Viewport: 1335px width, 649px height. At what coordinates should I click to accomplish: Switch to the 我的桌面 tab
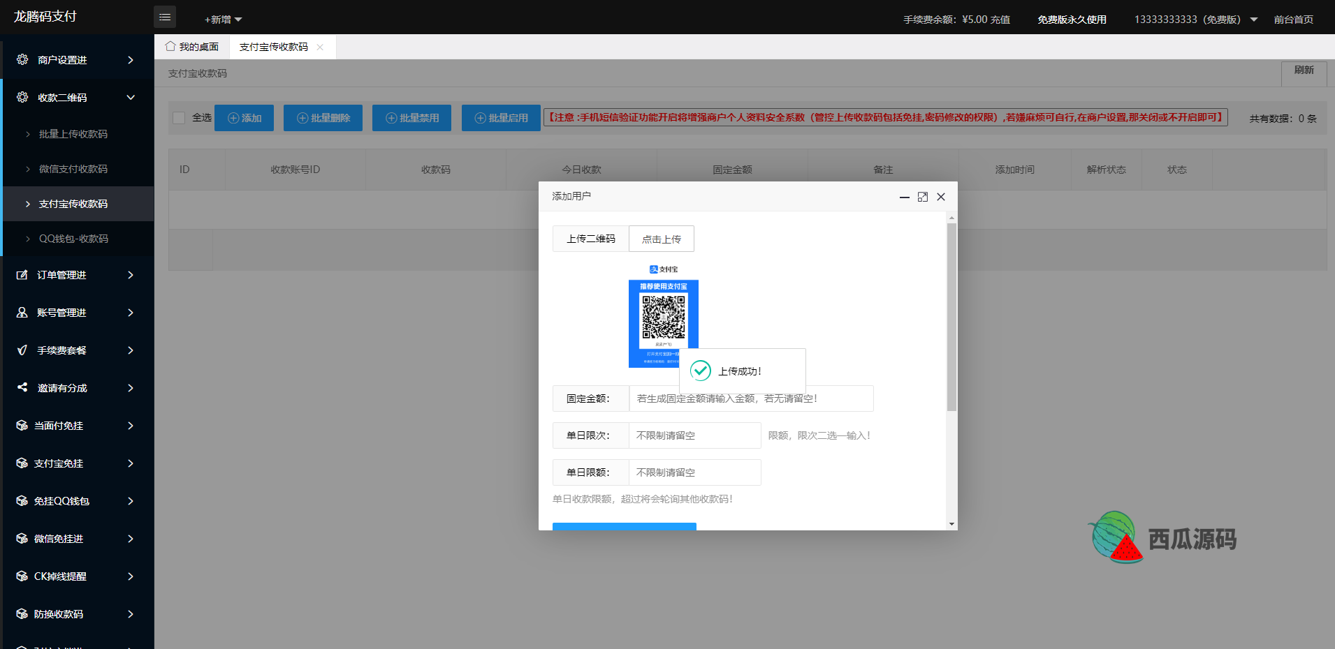(192, 47)
